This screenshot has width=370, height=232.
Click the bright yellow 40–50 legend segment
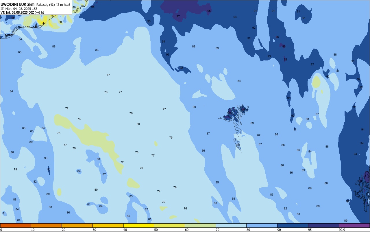139,225
